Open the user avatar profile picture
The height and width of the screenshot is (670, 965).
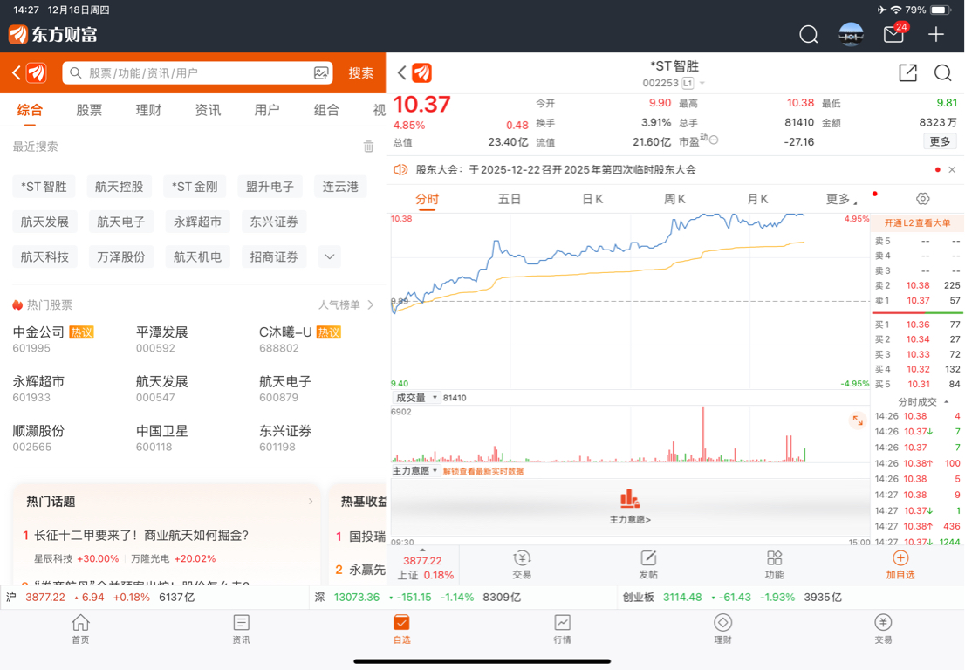pyautogui.click(x=851, y=34)
